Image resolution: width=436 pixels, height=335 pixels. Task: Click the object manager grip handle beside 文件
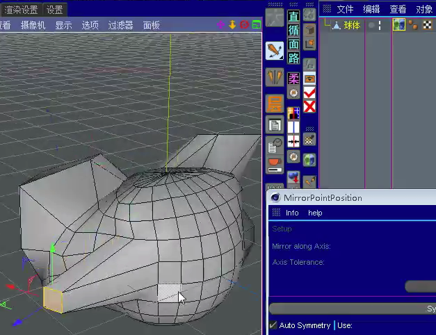pyautogui.click(x=327, y=9)
